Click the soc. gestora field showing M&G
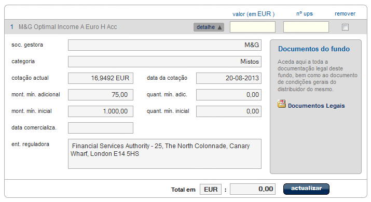371x202 pixels. click(164, 45)
